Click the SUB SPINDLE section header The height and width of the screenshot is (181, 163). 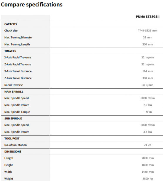13,119
